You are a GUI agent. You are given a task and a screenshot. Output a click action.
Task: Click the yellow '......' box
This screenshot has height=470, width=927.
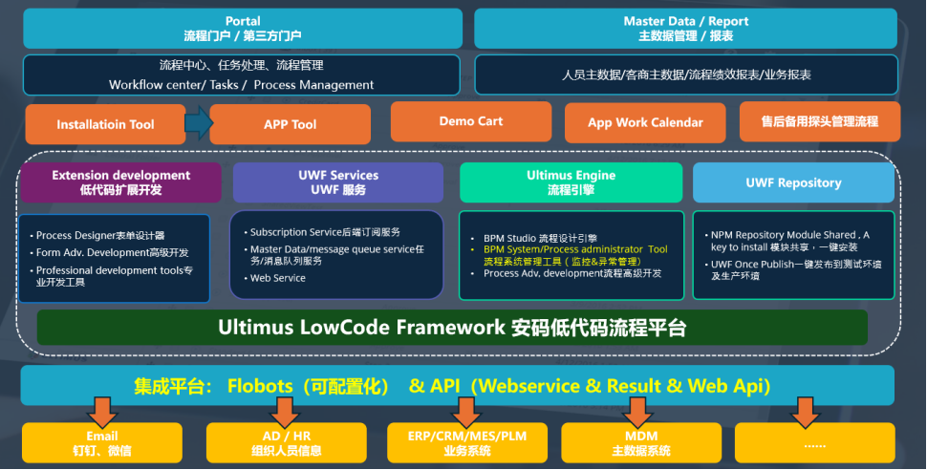coord(814,443)
